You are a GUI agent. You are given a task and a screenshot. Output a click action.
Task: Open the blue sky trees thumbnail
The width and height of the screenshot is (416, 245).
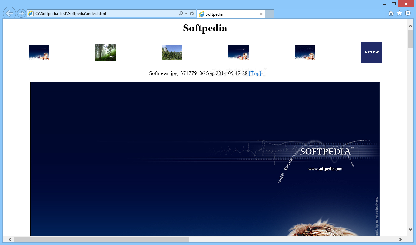(x=172, y=52)
